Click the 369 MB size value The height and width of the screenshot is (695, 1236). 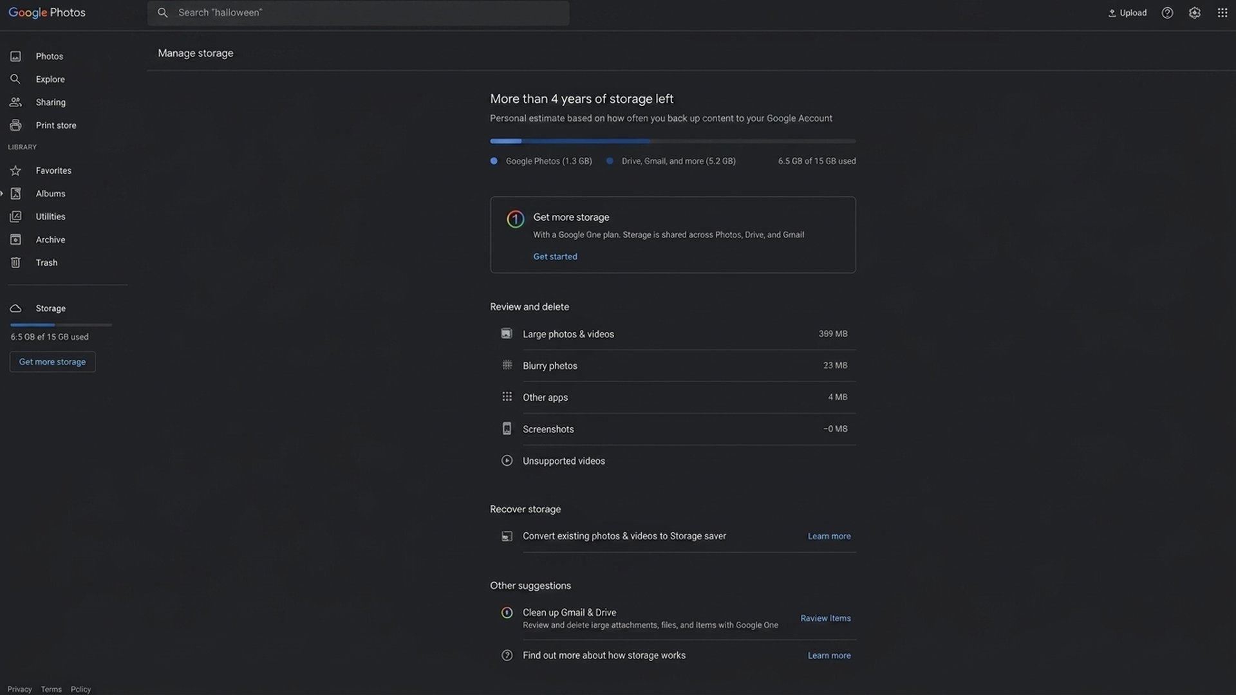click(x=833, y=334)
